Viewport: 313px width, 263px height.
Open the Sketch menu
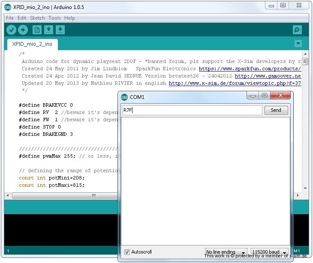[x=37, y=18]
